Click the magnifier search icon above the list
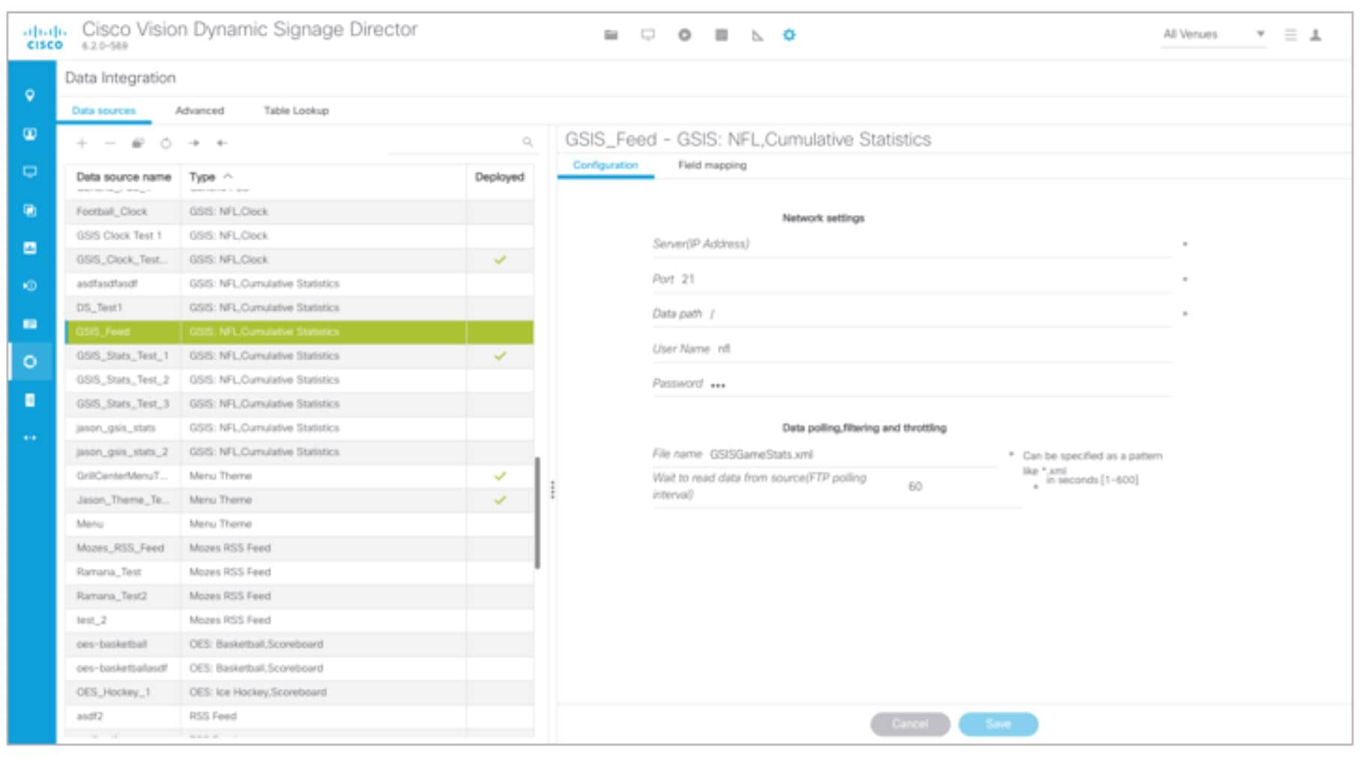The width and height of the screenshot is (1369, 764). click(x=528, y=142)
